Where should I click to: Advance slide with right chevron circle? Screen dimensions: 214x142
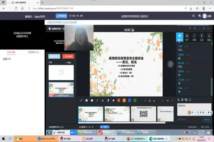tap(170, 64)
